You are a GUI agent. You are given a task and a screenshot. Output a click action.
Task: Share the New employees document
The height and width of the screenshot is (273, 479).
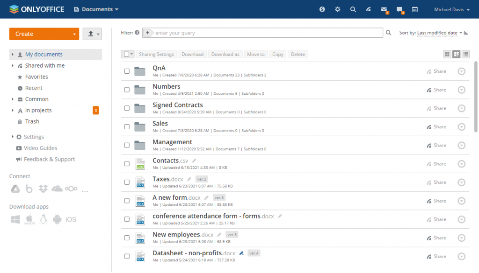point(436,238)
